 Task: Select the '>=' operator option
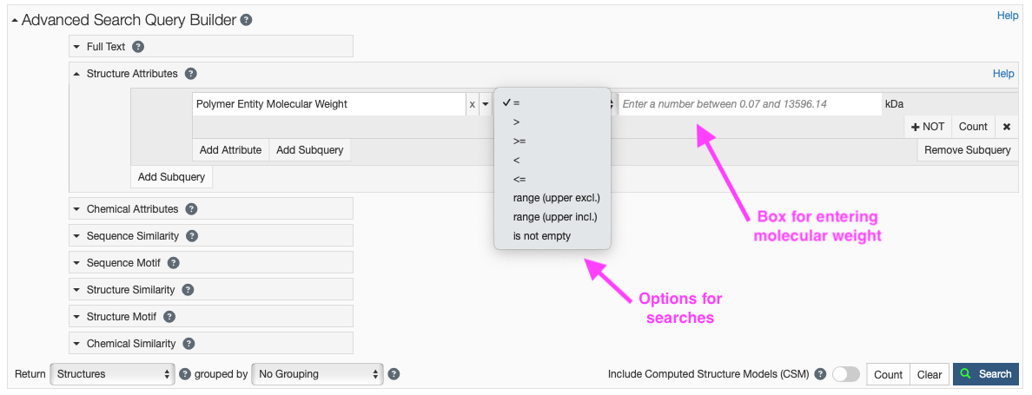[519, 141]
